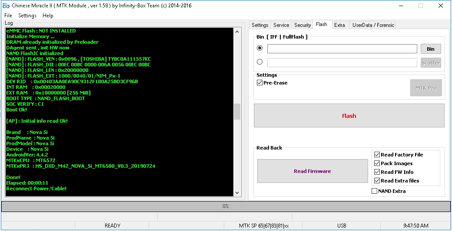Click the log scrollbar down arrow
The width and height of the screenshot is (452, 231).
[x=237, y=193]
